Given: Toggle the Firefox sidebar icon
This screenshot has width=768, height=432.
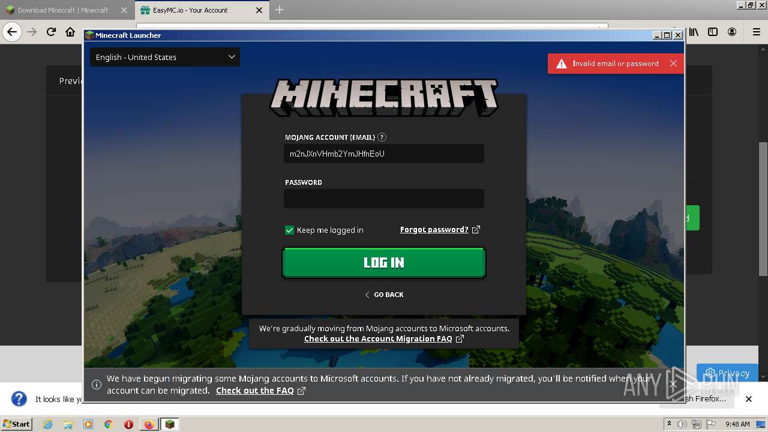Looking at the screenshot, I should point(713,32).
